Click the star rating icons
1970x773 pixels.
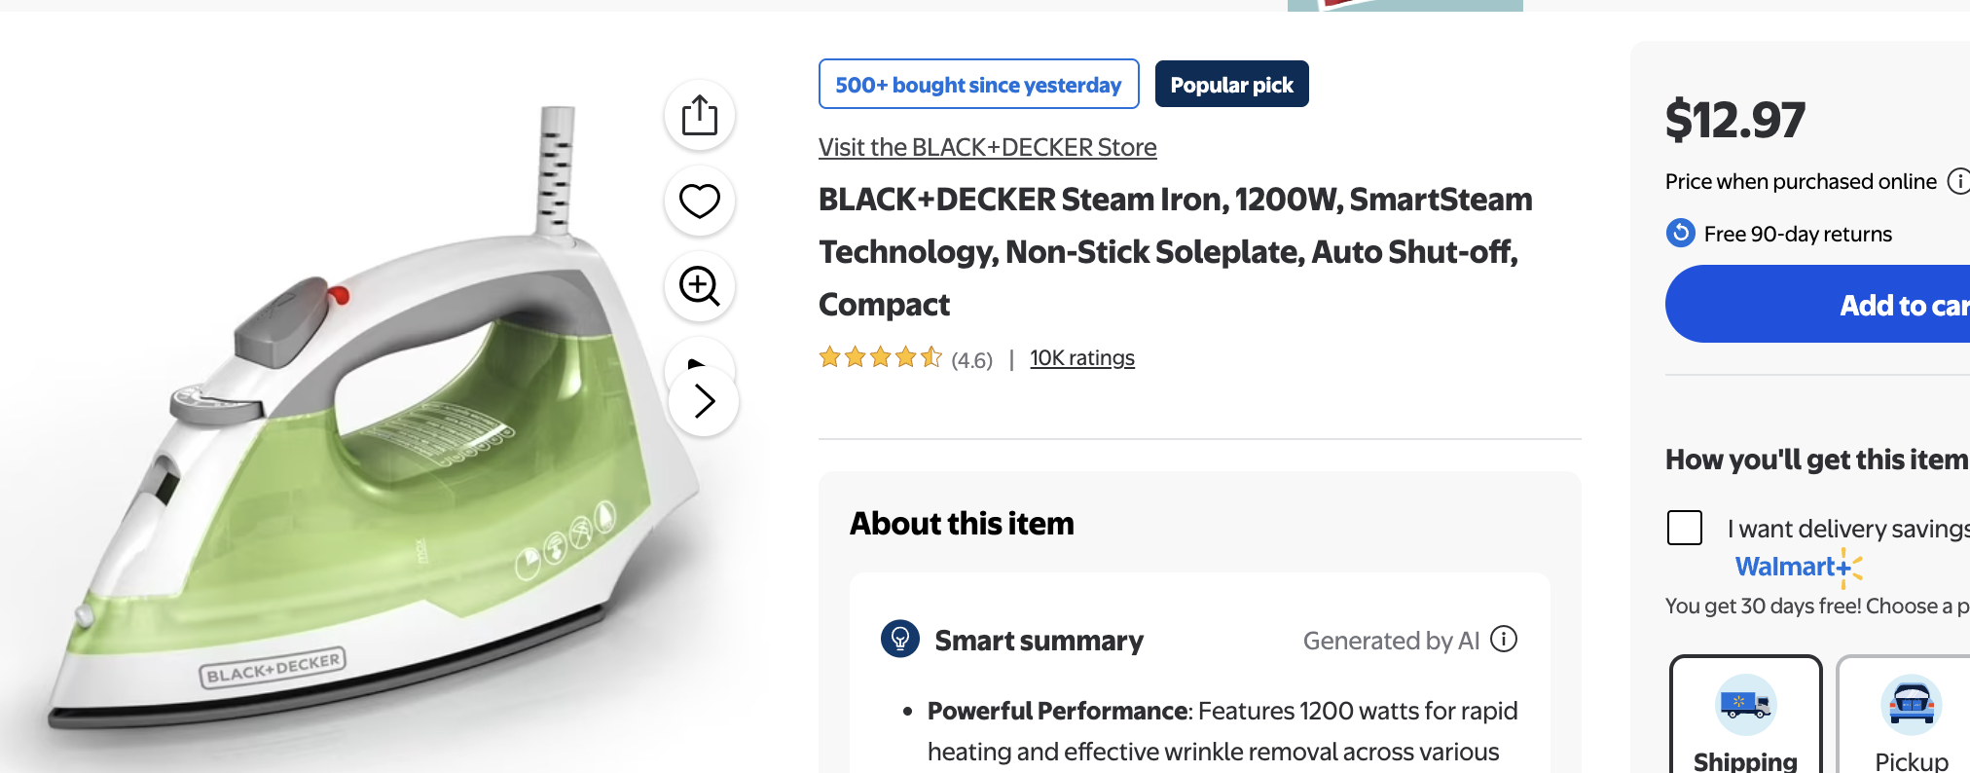coord(880,358)
